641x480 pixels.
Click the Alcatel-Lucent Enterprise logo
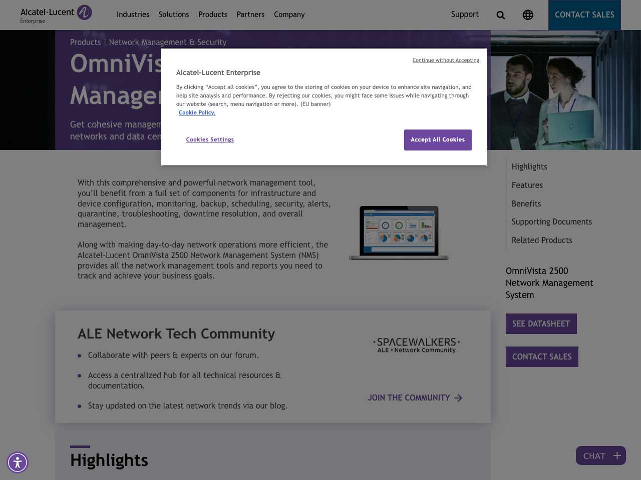coord(56,14)
